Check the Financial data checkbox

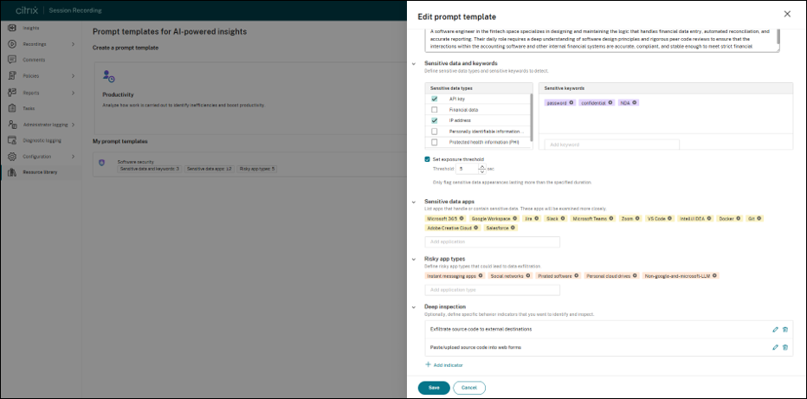point(435,110)
